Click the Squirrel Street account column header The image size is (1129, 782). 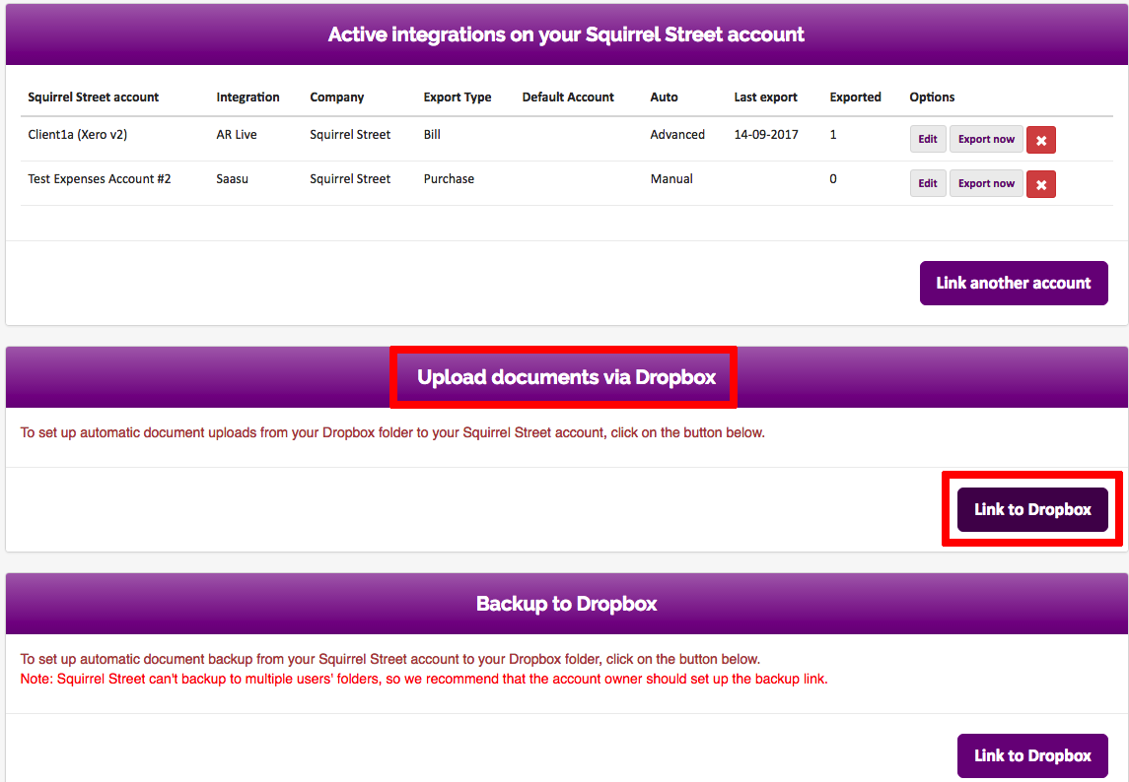(93, 98)
